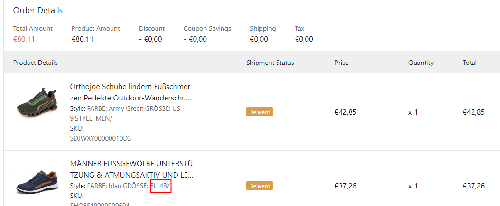
Task: Click the Shipping cost label
Action: 263,28
